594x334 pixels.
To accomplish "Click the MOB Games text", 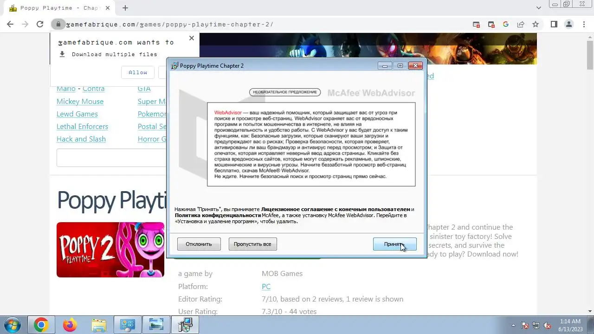I will pos(282,274).
